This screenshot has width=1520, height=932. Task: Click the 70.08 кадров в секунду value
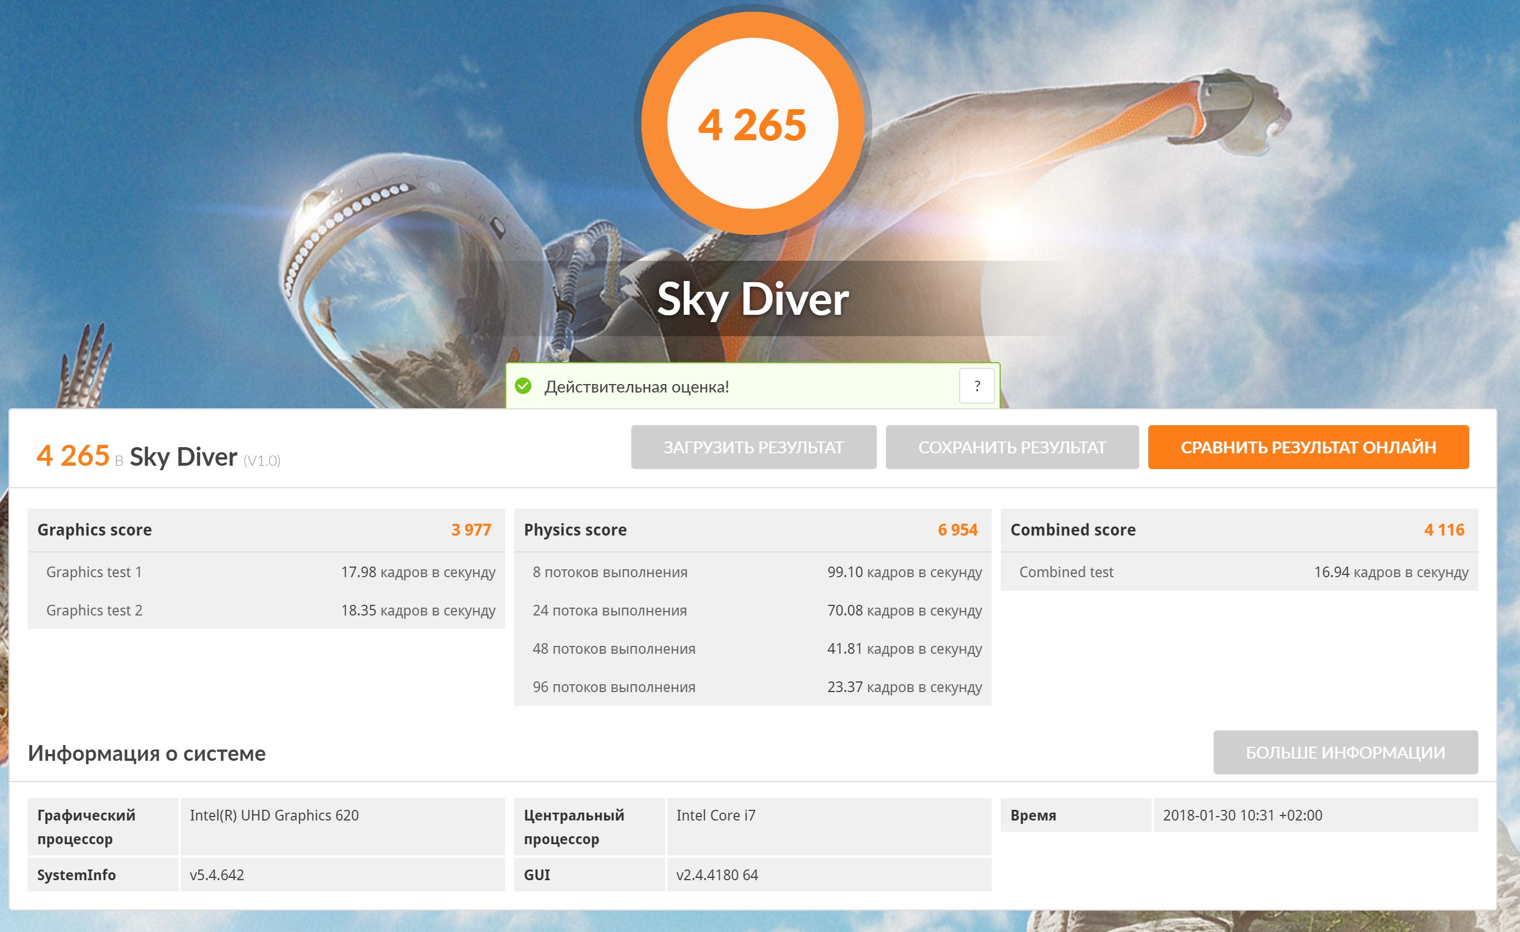coord(904,610)
